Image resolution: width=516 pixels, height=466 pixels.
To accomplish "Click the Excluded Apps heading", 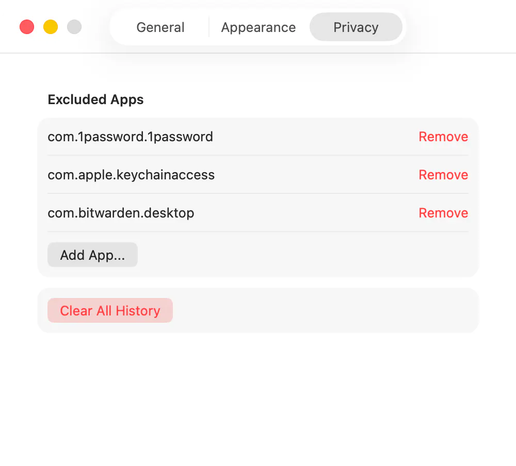I will (x=95, y=99).
